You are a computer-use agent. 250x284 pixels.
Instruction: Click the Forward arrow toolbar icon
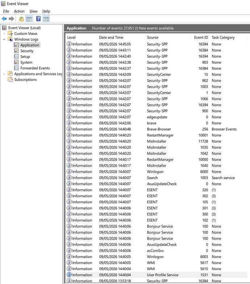(x=11, y=19)
